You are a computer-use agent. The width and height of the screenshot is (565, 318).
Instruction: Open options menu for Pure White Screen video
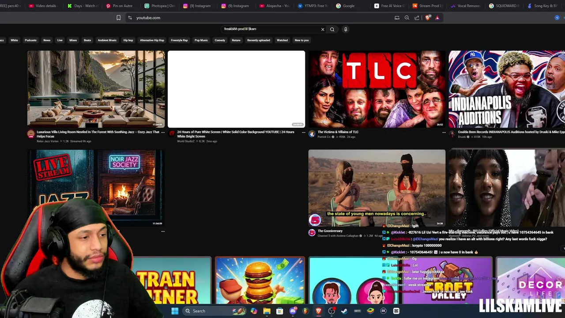click(303, 132)
